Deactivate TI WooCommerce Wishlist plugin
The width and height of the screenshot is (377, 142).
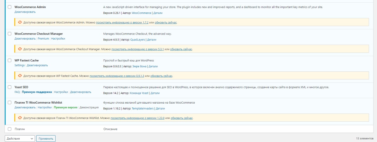[x=25, y=107]
